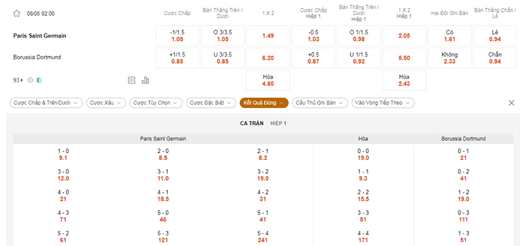Click the blue hexagon icon beside 93
This screenshot has width=527, height=246.
(39, 80)
